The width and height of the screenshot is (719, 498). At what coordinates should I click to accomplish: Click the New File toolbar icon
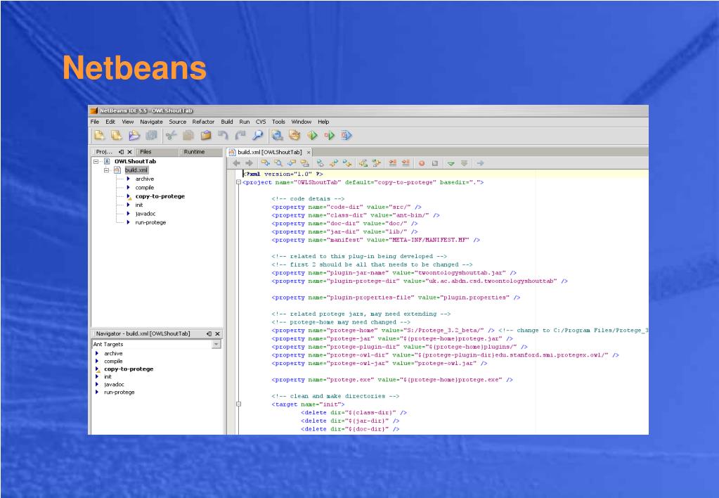point(99,135)
